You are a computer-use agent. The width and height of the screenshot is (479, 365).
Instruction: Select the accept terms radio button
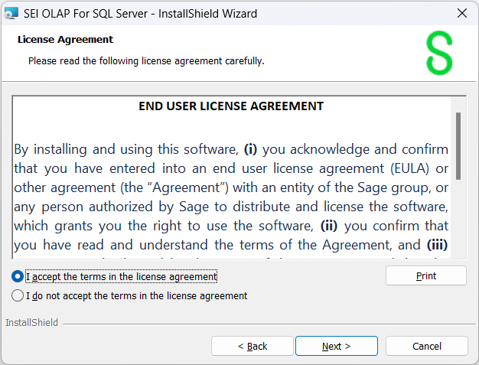pos(18,276)
